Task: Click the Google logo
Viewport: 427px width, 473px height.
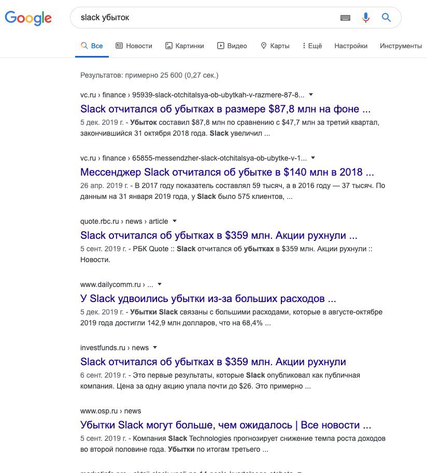Action: click(29, 18)
